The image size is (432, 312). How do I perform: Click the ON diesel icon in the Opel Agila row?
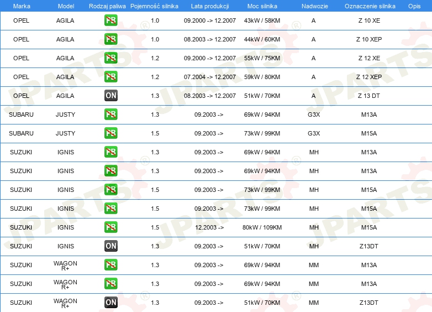click(x=110, y=96)
